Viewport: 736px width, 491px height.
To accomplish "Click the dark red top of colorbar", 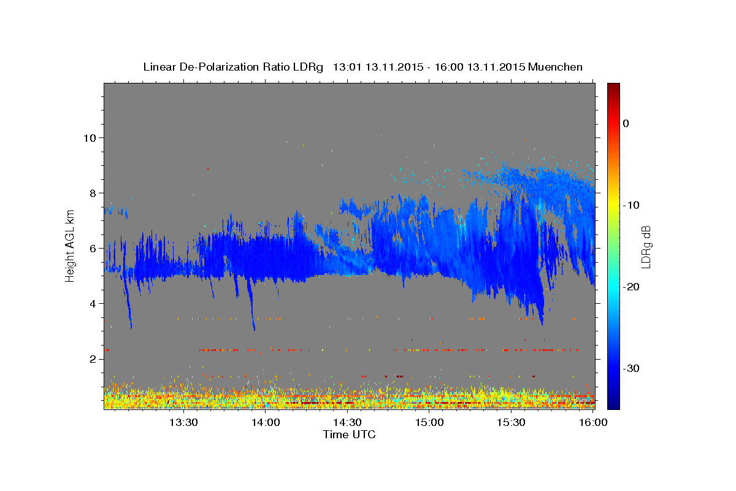I will point(613,87).
